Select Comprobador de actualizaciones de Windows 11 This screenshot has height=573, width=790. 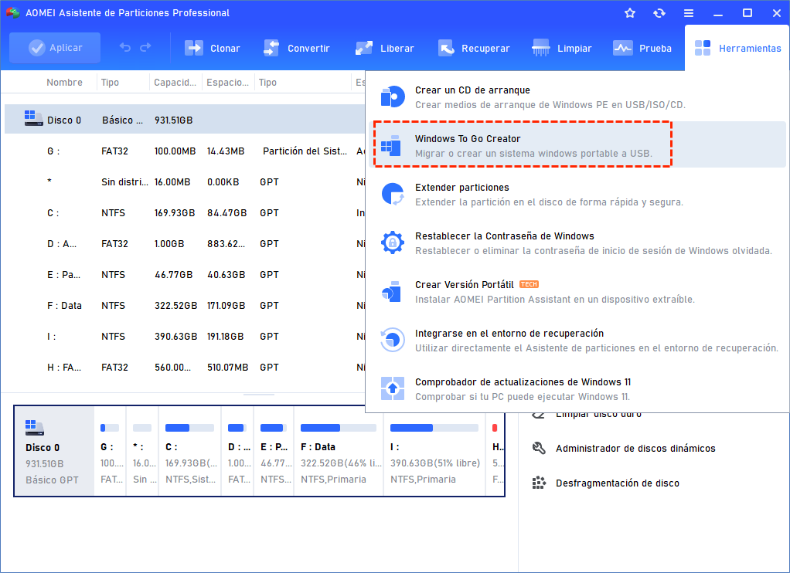577,389
